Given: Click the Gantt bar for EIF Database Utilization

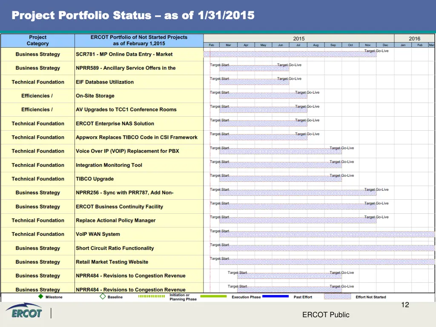Looking at the screenshot, I should 254,82.
